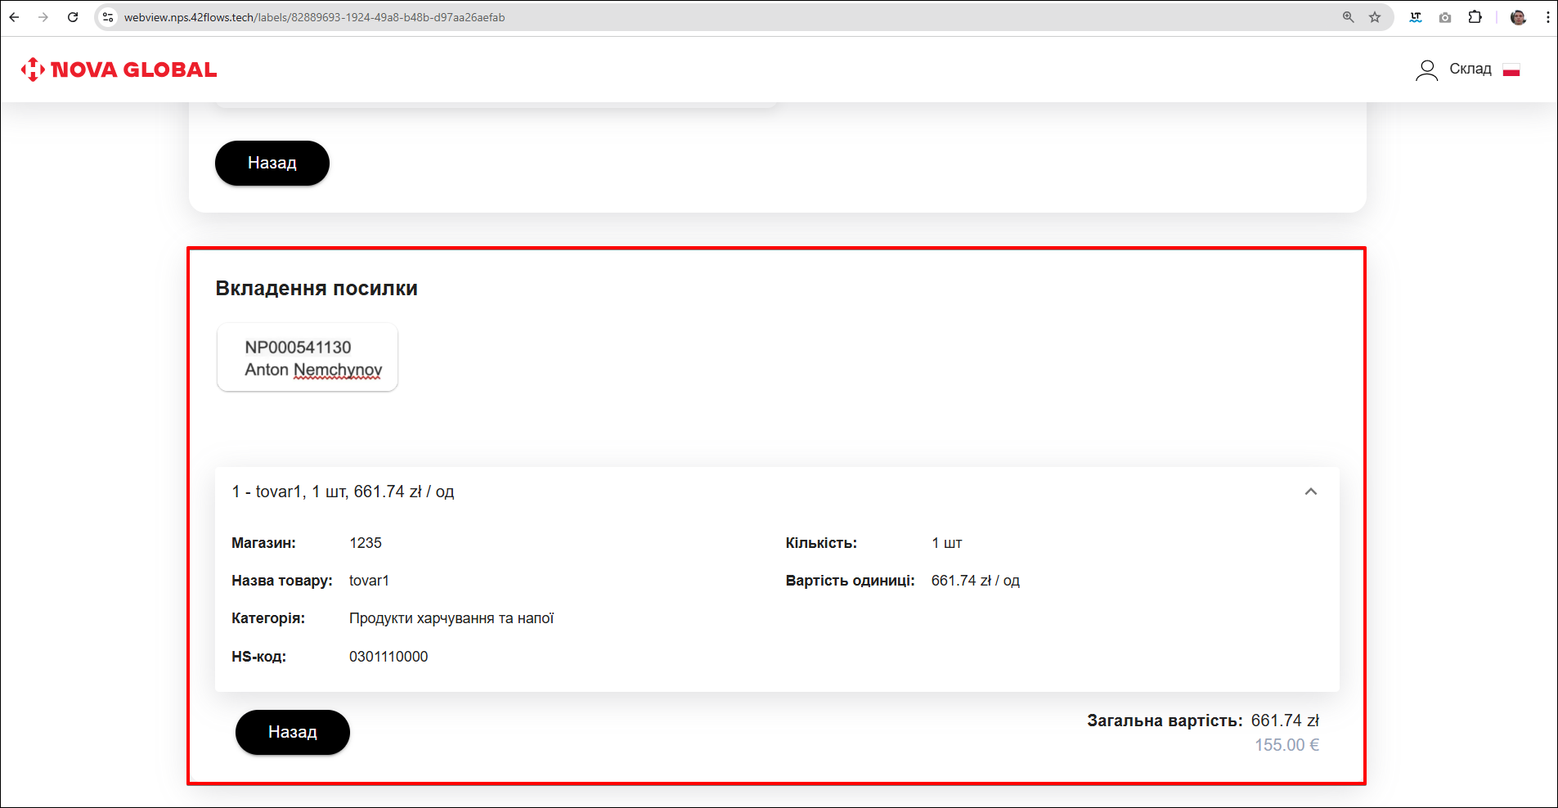
Task: Bookmark this page with the star icon
Action: (1375, 17)
